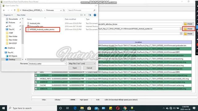Open the blue Help icon in dialog
This screenshot has height=111, width=198.
tap(95, 15)
